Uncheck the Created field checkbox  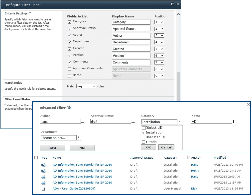[x=69, y=49]
